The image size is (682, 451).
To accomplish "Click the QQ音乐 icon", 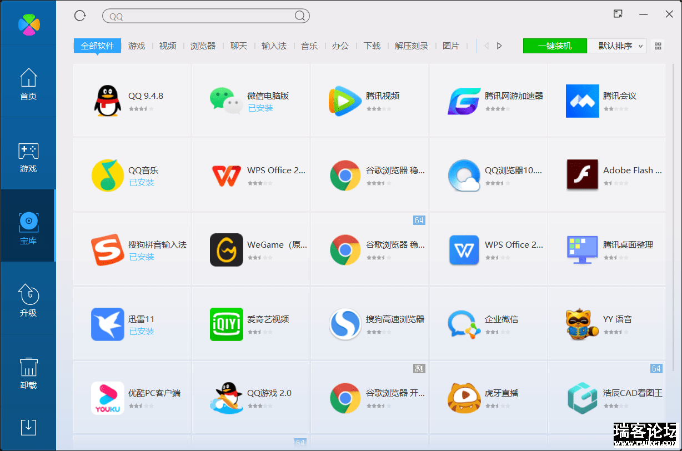I will click(108, 175).
